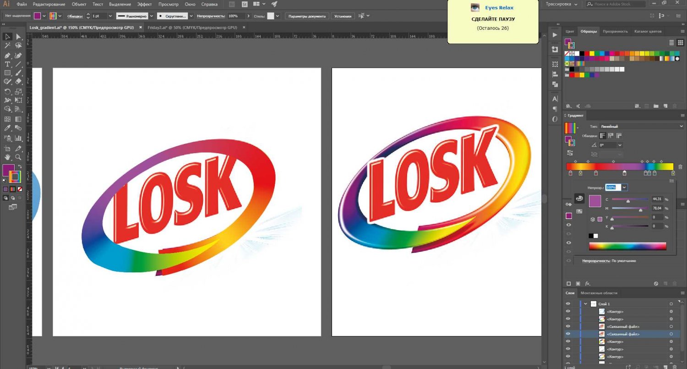Adjust the M magenta slider handle

[x=640, y=210]
